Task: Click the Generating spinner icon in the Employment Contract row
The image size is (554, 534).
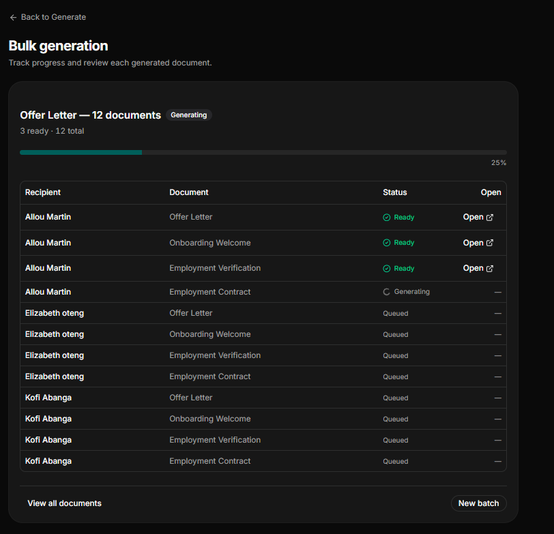Action: tap(387, 292)
